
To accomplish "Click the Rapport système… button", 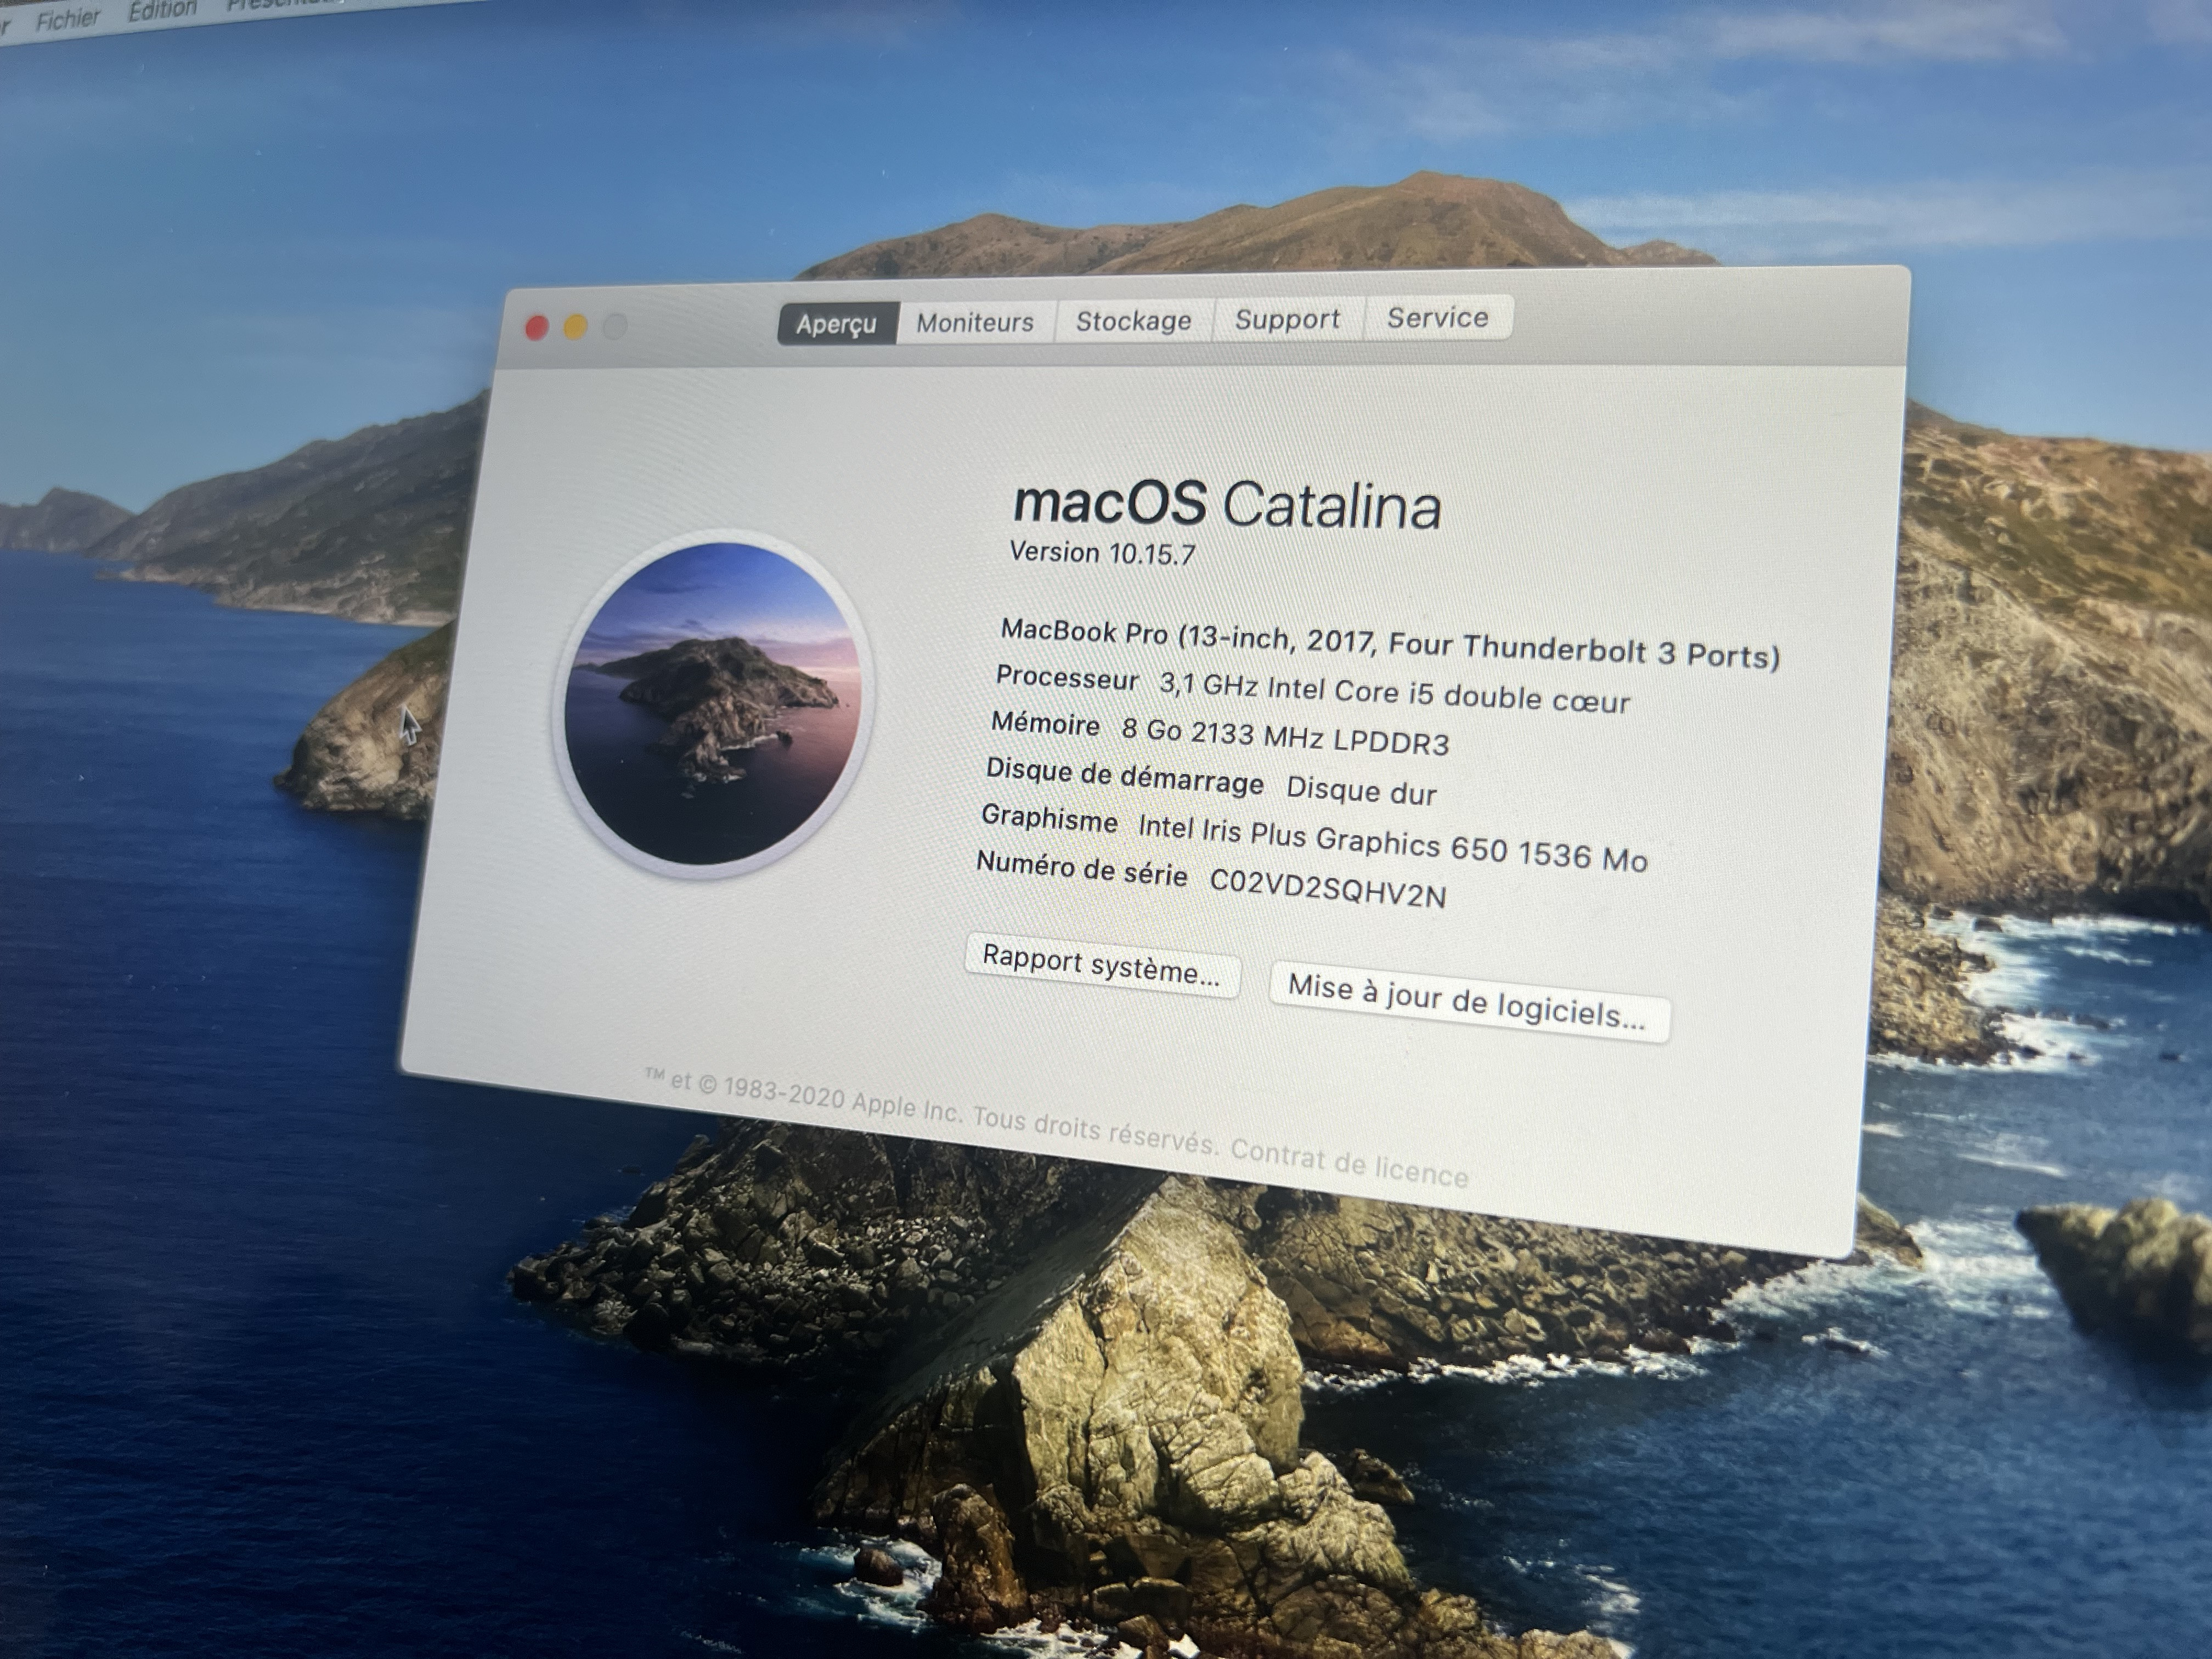I will click(1101, 965).
